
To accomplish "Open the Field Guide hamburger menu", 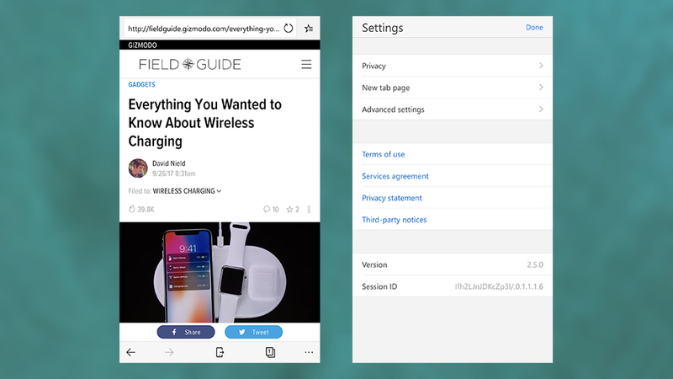I will pyautogui.click(x=306, y=65).
